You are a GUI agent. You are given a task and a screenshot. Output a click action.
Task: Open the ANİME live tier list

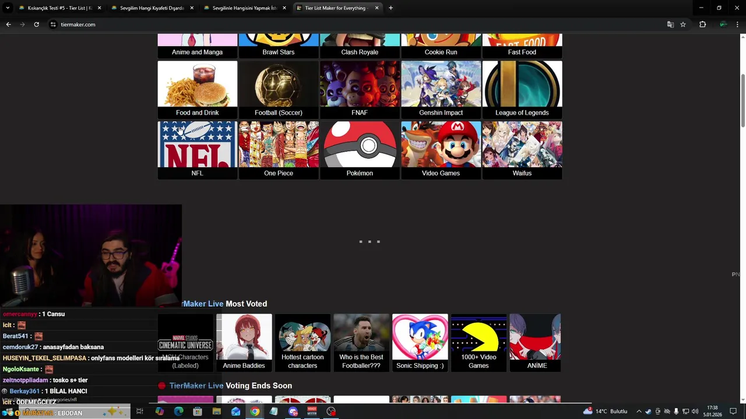coord(535,343)
